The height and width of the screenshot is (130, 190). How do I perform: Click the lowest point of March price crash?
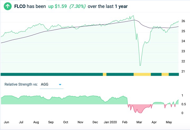[140, 65]
